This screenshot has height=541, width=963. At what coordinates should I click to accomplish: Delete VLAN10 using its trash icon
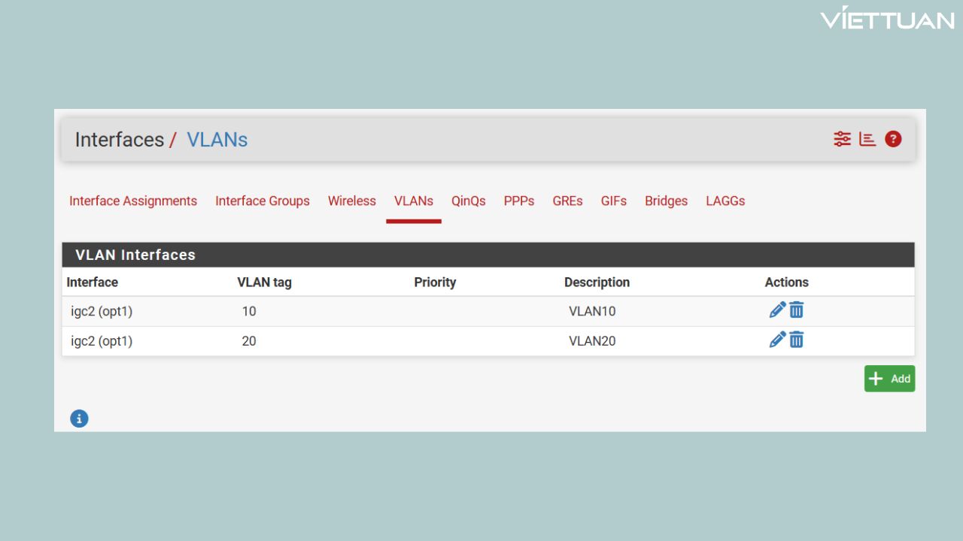[796, 310]
